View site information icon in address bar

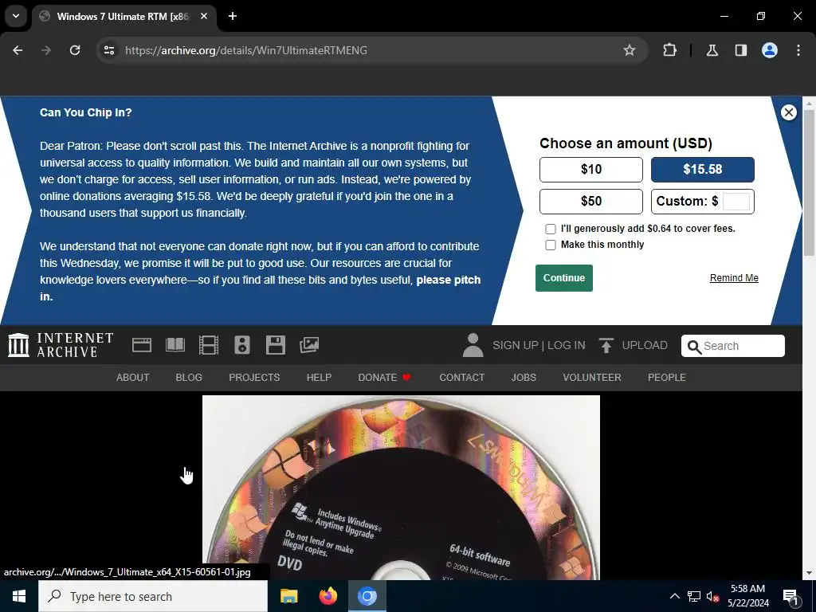click(x=109, y=50)
